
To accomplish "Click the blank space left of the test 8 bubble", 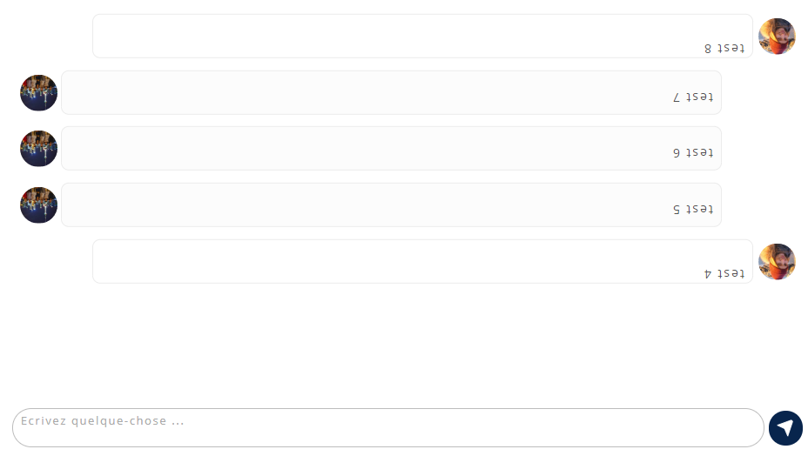I will (x=46, y=36).
